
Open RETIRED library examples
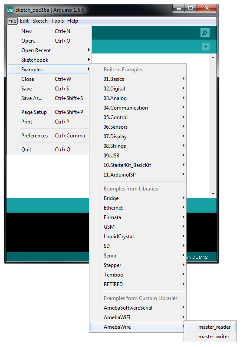138,284
